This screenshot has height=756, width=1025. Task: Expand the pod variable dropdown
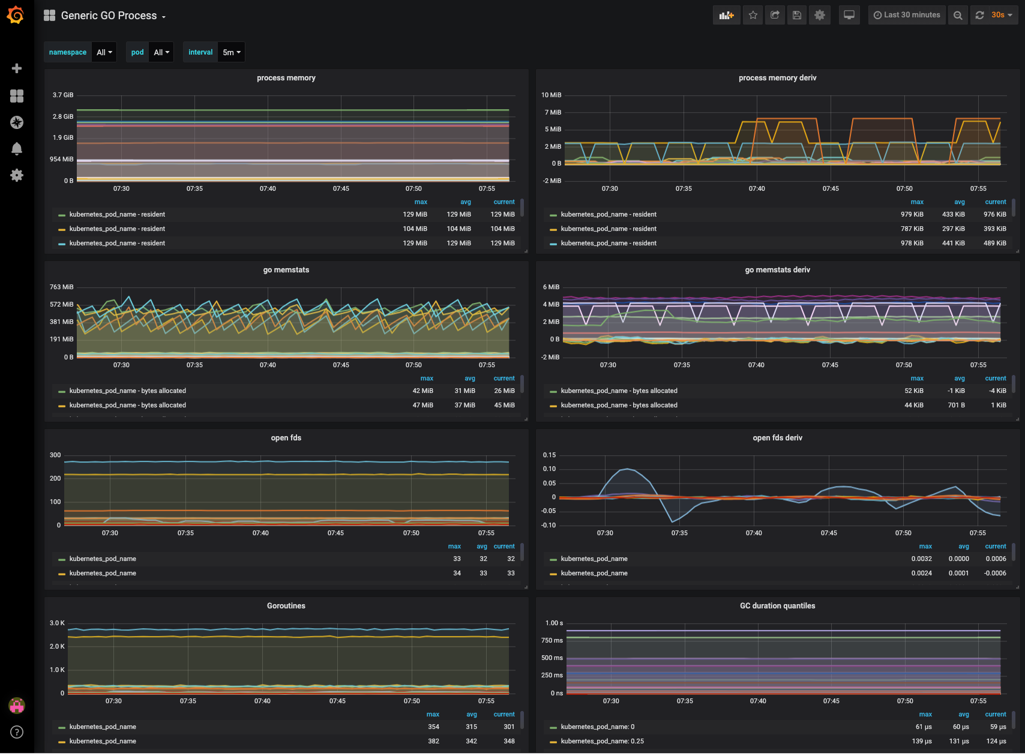161,52
